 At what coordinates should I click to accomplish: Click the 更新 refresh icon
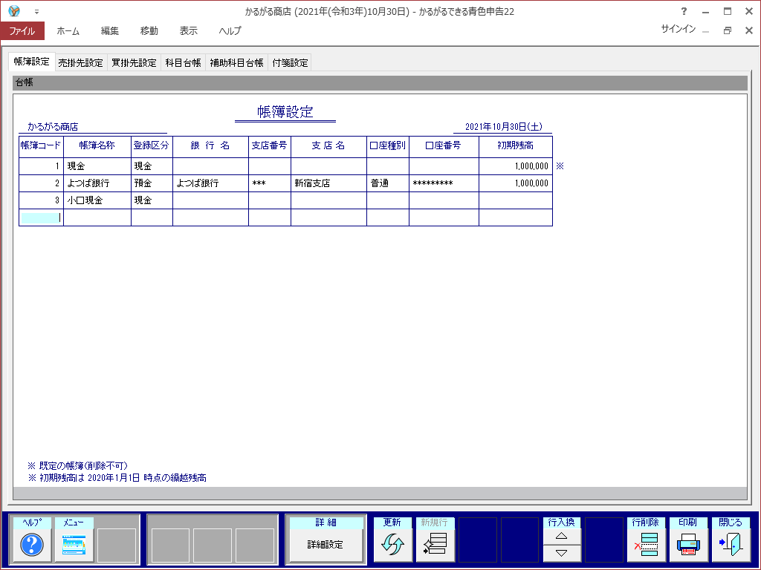point(392,544)
